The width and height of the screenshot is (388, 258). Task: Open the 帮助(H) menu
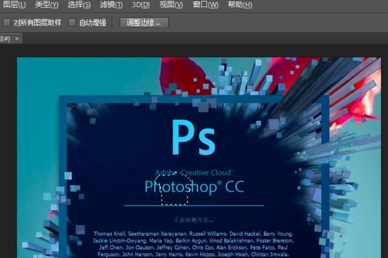point(240,5)
